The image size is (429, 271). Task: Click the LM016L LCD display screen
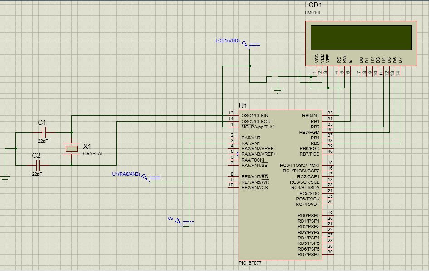point(361,37)
